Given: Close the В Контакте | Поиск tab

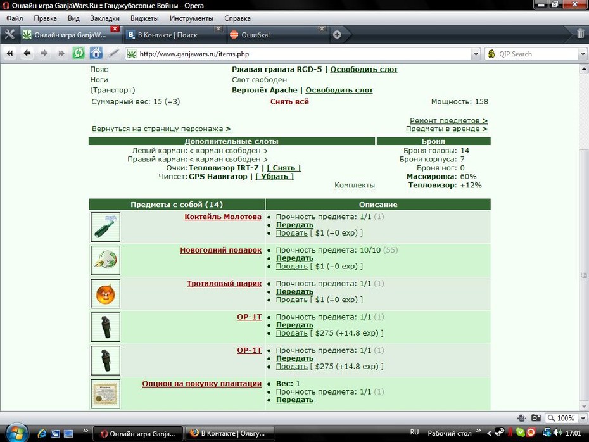Looking at the screenshot, I should click(218, 28).
